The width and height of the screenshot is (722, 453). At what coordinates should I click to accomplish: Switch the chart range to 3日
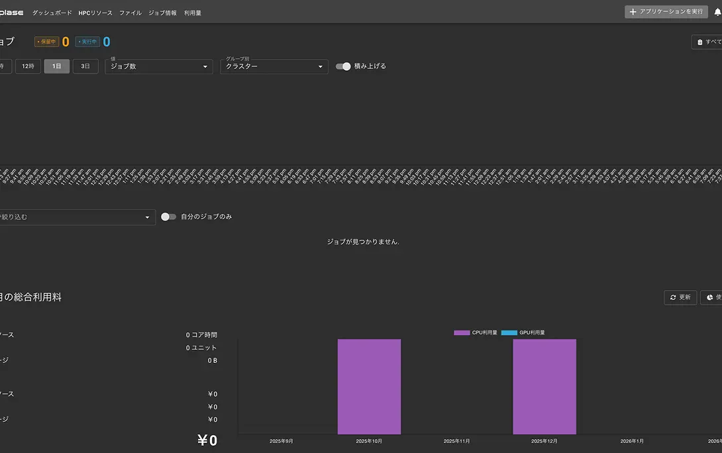(85, 66)
